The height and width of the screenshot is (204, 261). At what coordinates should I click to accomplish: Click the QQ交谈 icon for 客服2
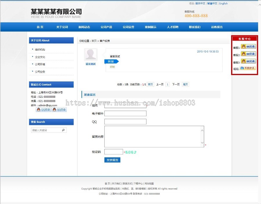pos(248,54)
